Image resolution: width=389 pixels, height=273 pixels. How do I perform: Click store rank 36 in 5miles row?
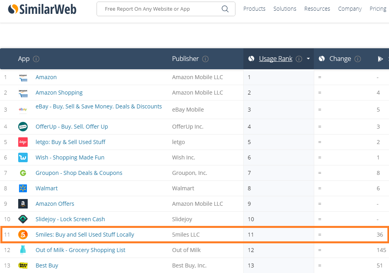(x=380, y=235)
